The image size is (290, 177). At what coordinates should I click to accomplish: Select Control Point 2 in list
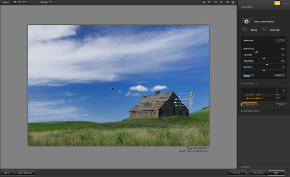coord(255,98)
